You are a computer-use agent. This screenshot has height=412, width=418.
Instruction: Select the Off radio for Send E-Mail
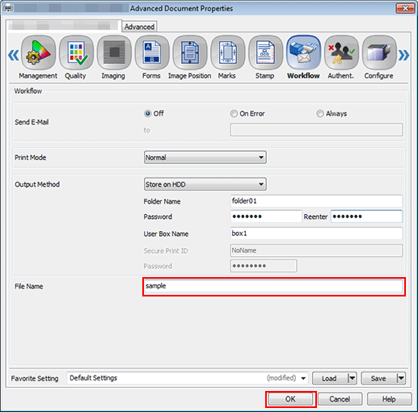147,114
